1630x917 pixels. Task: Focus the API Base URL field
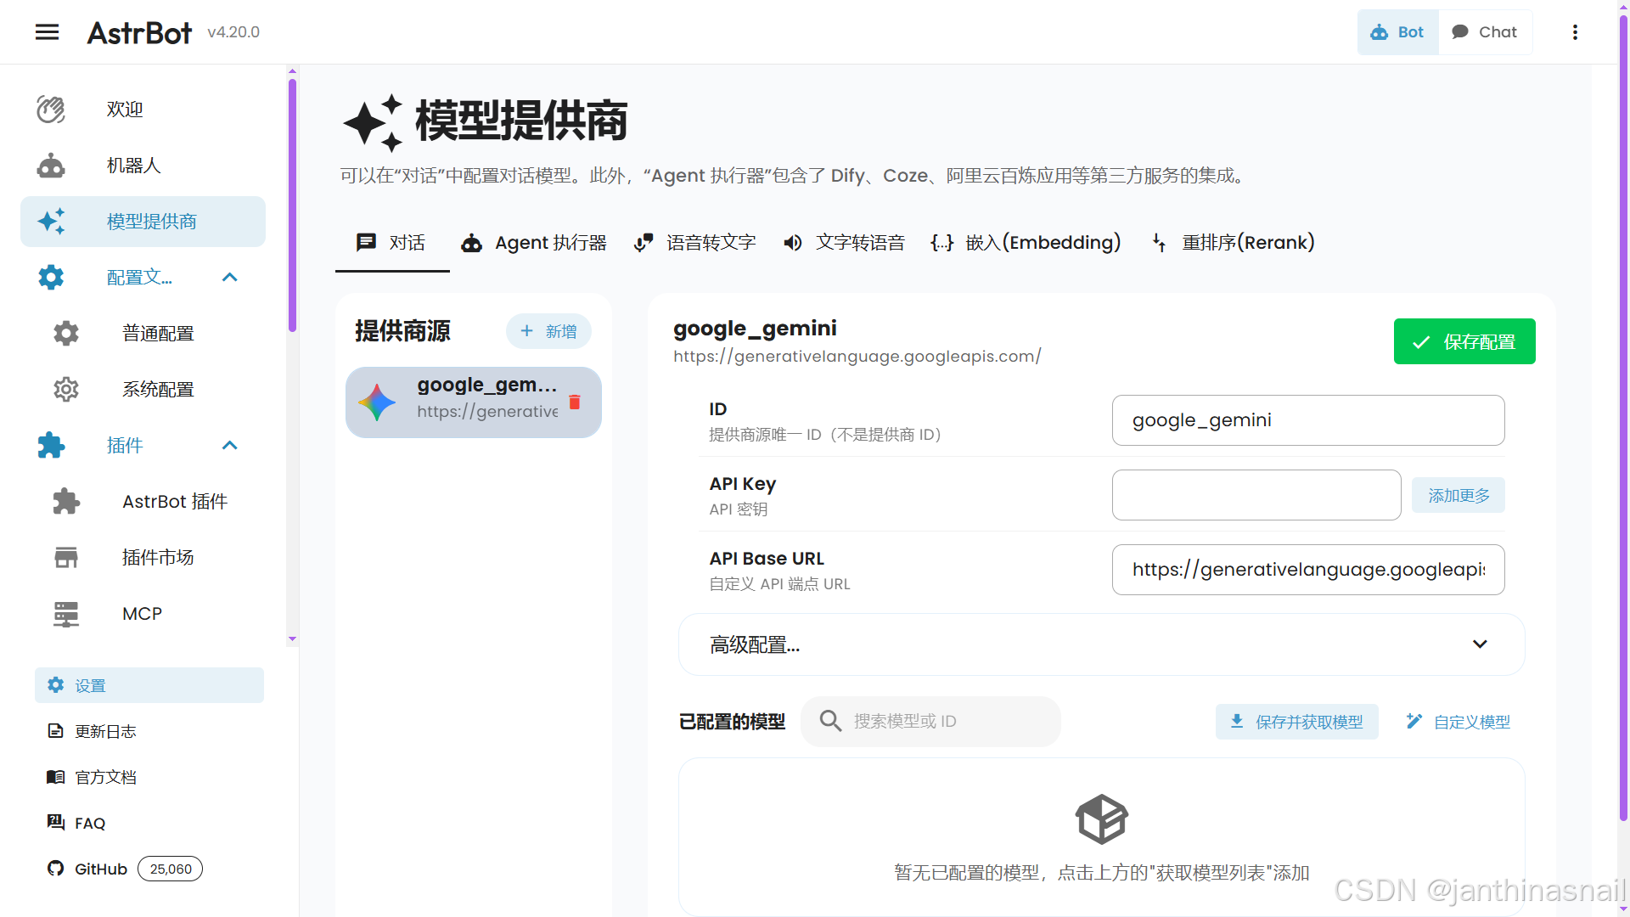pyautogui.click(x=1308, y=570)
